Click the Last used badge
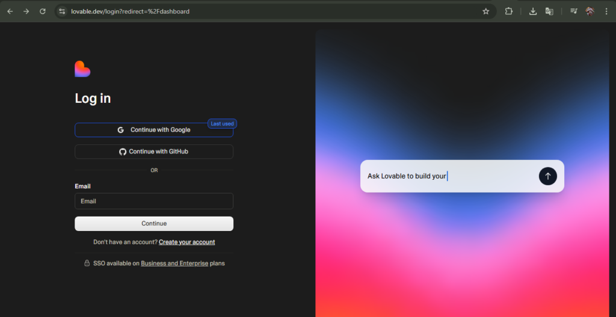Image resolution: width=616 pixels, height=317 pixels. 223,124
